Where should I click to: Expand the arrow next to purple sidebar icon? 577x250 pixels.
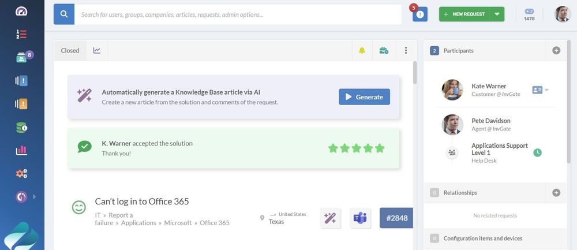35,197
